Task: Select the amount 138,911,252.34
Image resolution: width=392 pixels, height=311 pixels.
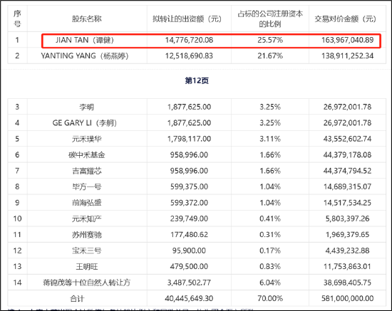Action: click(x=347, y=56)
